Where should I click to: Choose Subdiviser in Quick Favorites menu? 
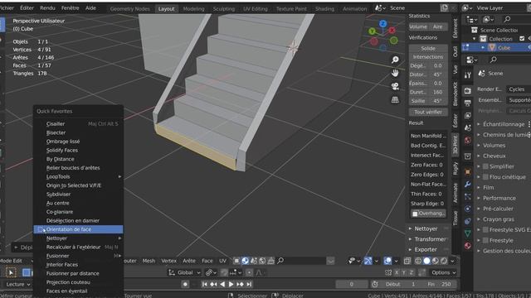78,195
